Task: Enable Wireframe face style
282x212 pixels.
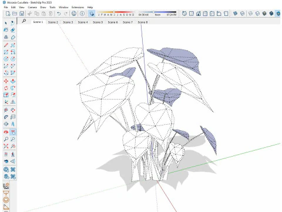Action: click(x=250, y=14)
